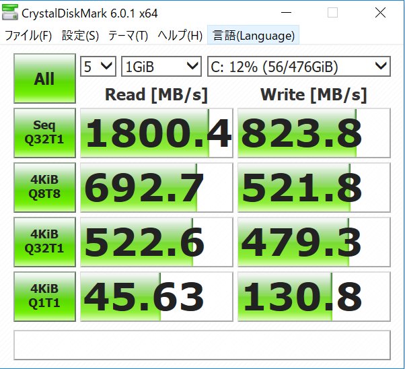Start the 4KiB Q1T1 test
Viewport: 405px width, 369px height.
44,296
